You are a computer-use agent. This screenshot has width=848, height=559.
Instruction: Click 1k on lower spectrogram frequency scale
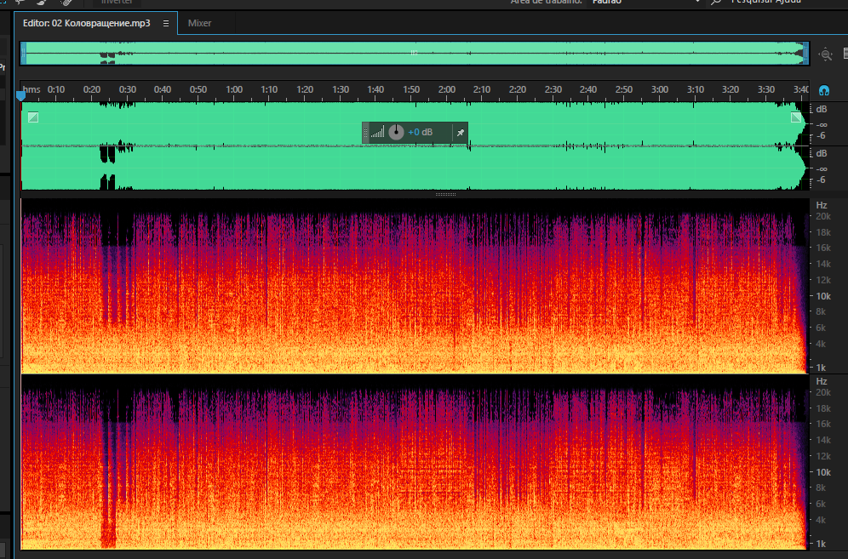click(821, 544)
